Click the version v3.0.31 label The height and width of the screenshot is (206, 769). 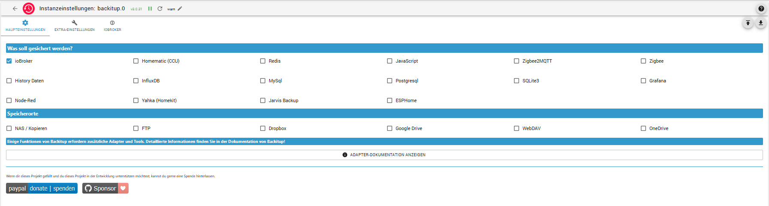click(136, 9)
